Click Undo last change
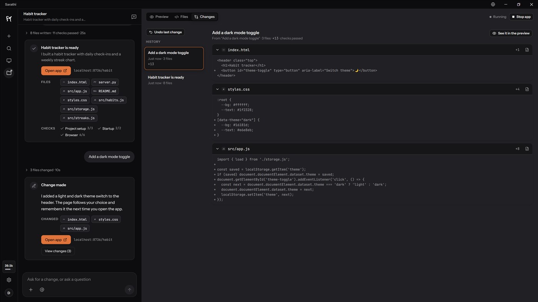This screenshot has width=538, height=302. (x=165, y=32)
